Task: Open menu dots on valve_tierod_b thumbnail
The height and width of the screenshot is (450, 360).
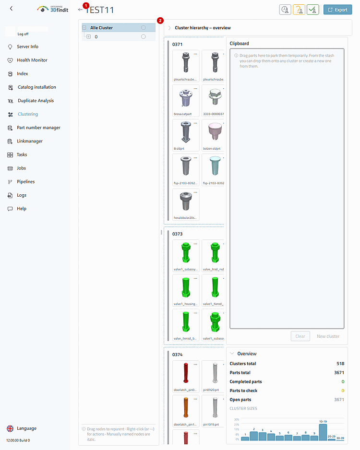Action: coord(195,313)
